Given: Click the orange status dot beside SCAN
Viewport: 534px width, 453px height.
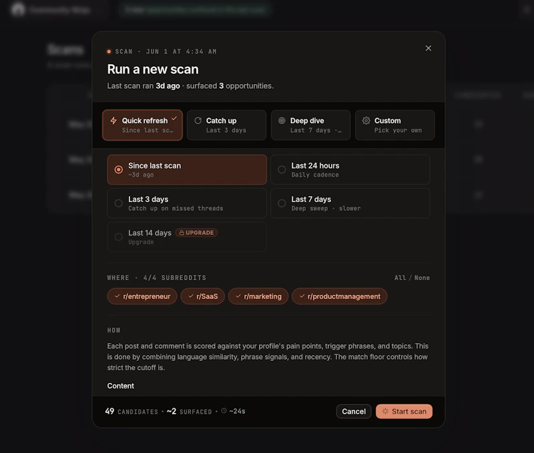Looking at the screenshot, I should (109, 52).
